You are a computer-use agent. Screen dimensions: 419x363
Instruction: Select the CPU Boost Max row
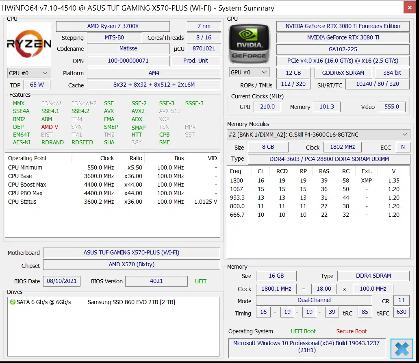pos(113,185)
